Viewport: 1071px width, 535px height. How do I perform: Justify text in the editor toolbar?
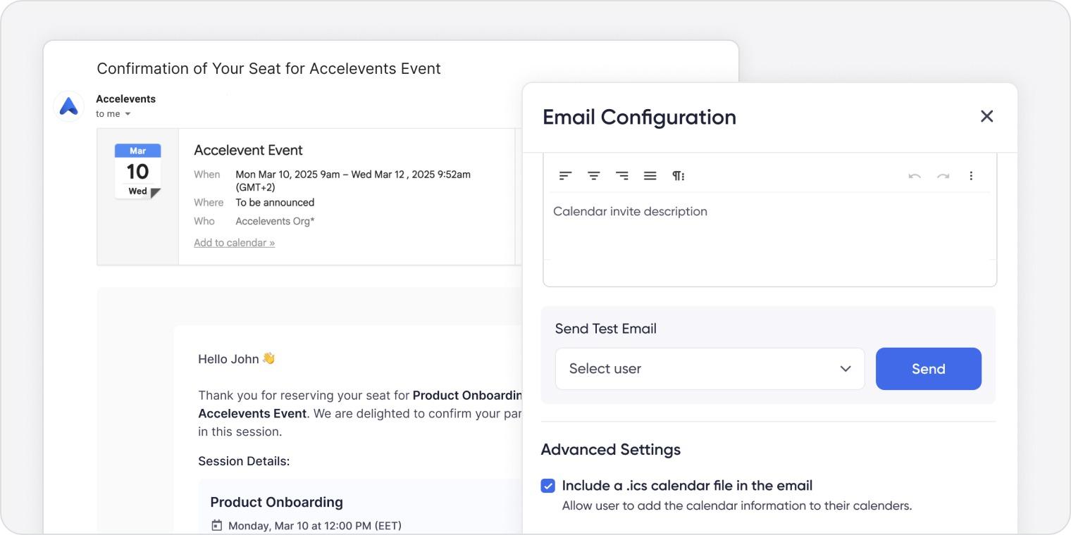[650, 176]
